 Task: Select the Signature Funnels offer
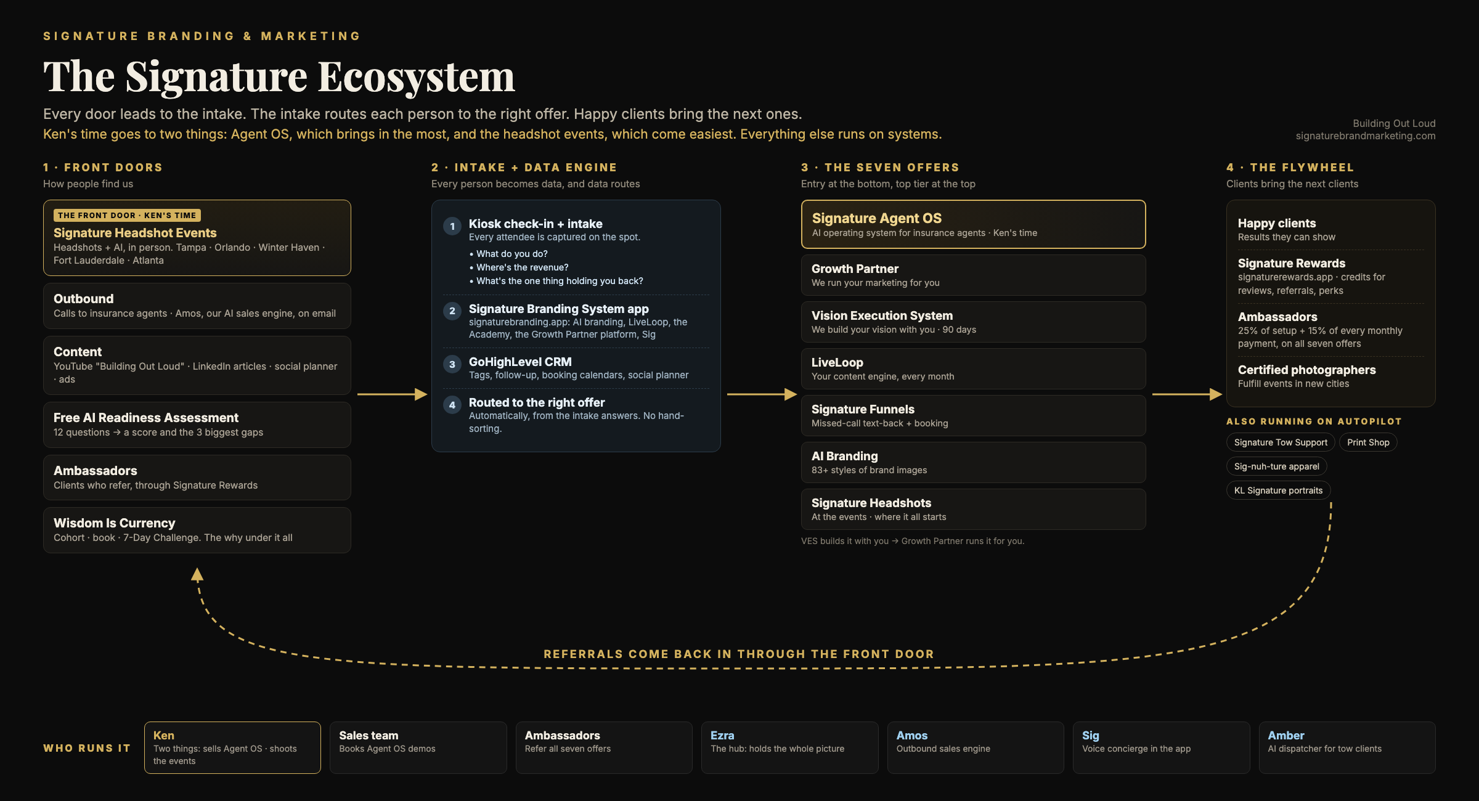974,415
